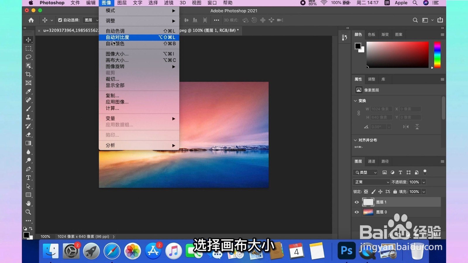
Task: Open the Gradient tool
Action: click(28, 143)
